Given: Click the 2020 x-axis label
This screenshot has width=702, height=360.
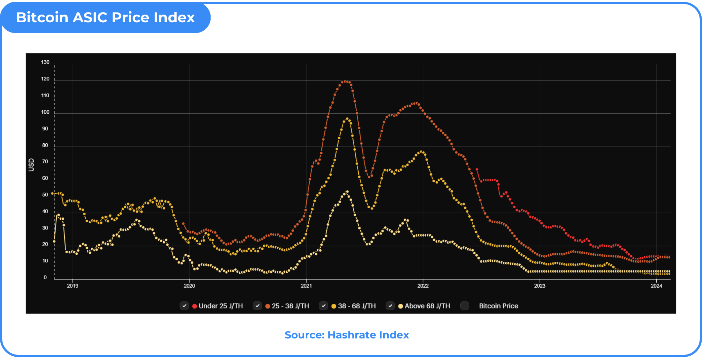Looking at the screenshot, I should [189, 286].
